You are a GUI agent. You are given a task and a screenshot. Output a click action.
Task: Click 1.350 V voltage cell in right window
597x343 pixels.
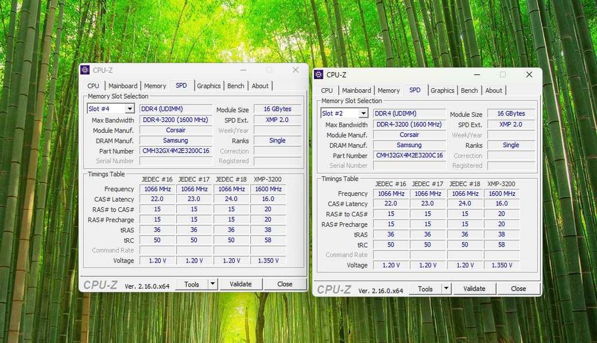click(502, 265)
